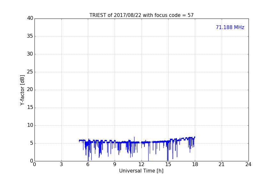
Task: Click the y-axis tick label 10
Action: [x=30, y=125]
